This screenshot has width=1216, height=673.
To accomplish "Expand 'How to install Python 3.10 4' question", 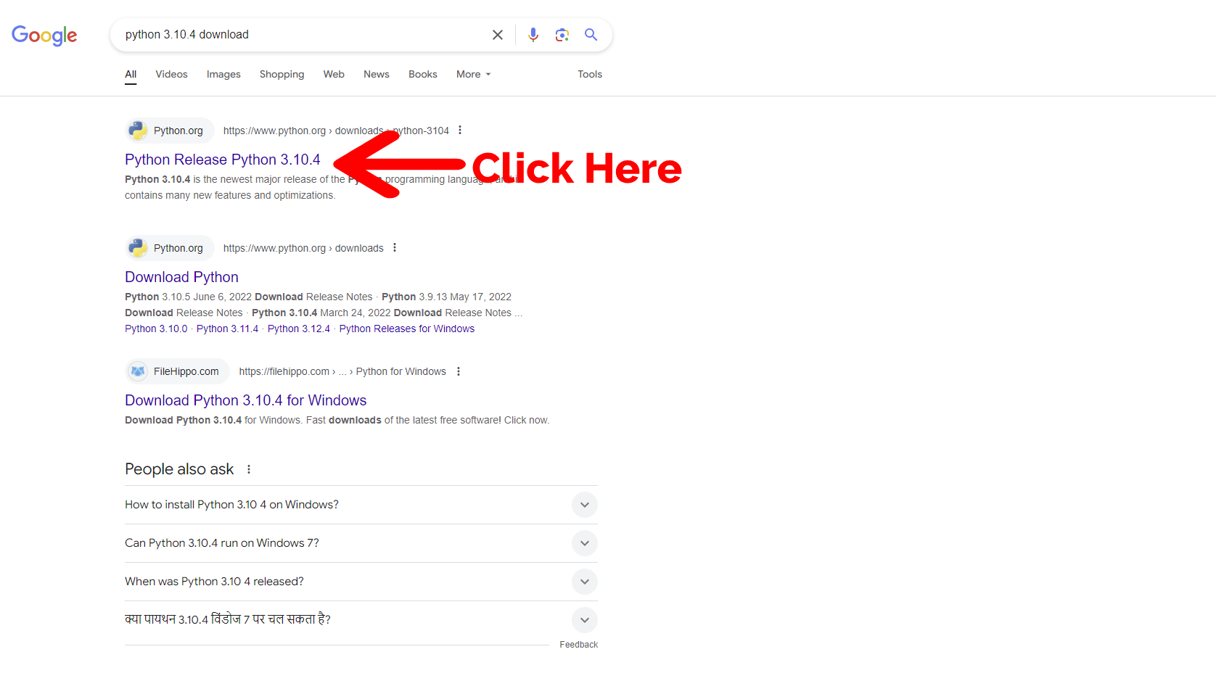I will point(584,505).
